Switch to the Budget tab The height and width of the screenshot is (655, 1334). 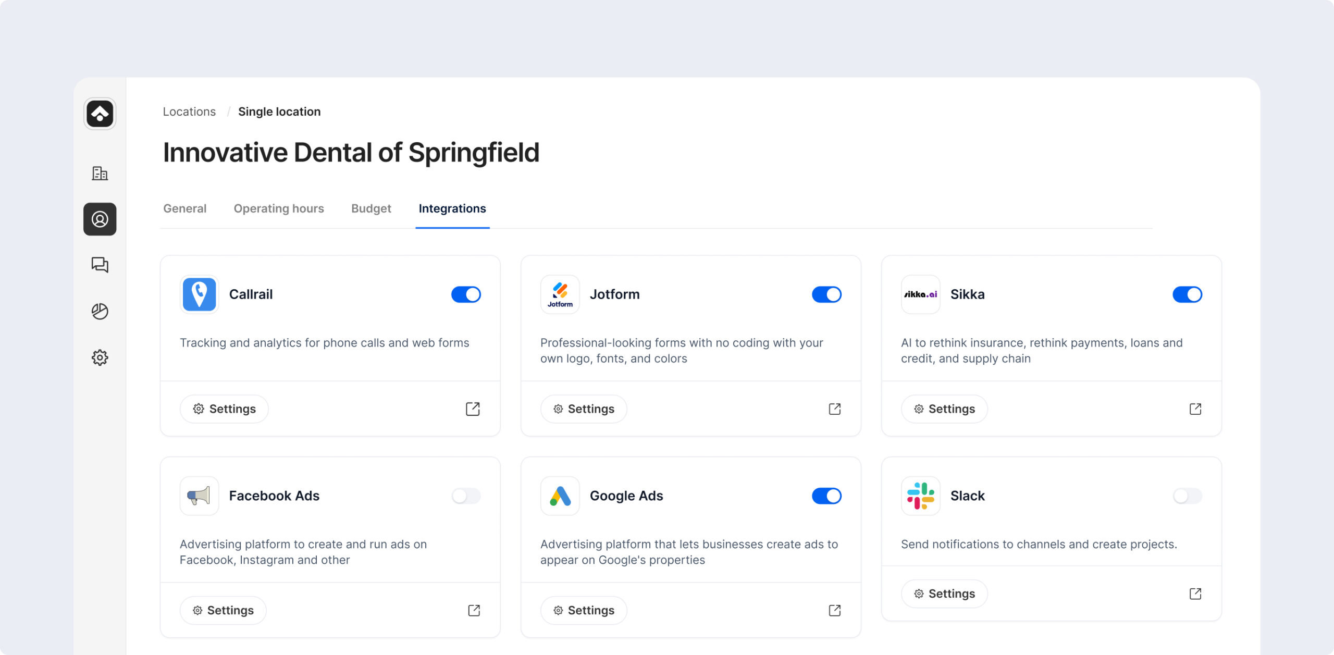(371, 208)
